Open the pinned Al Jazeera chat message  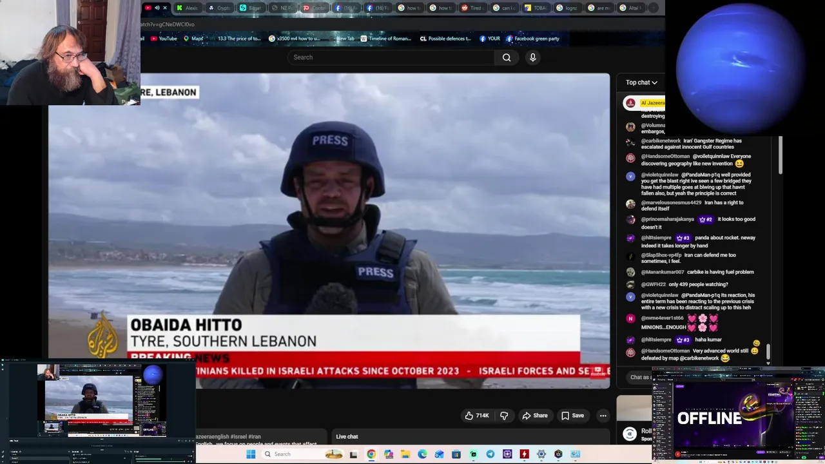click(644, 103)
